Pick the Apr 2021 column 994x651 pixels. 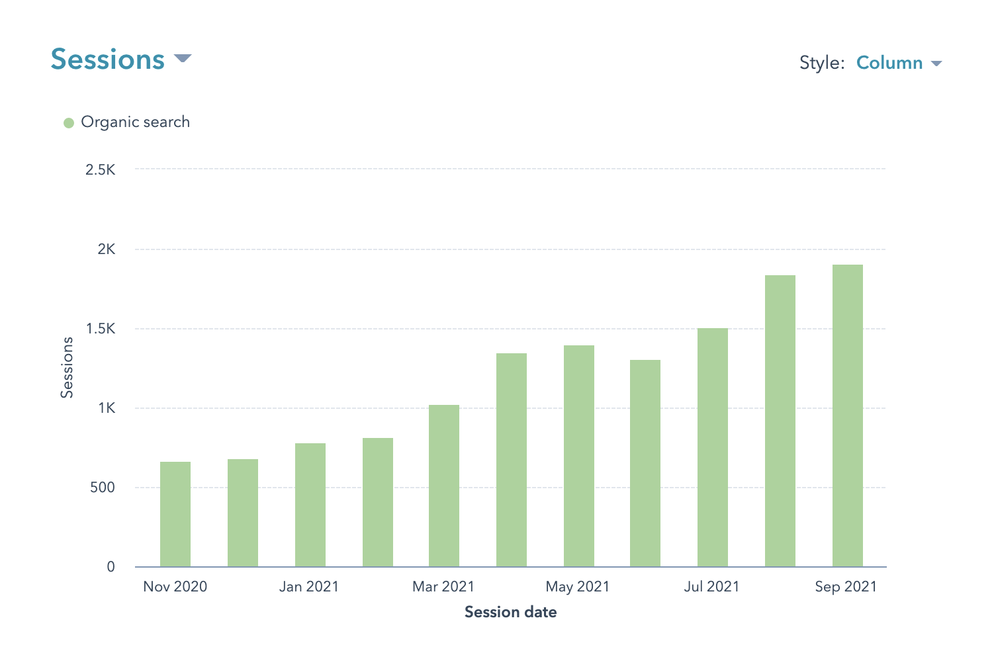pos(512,460)
